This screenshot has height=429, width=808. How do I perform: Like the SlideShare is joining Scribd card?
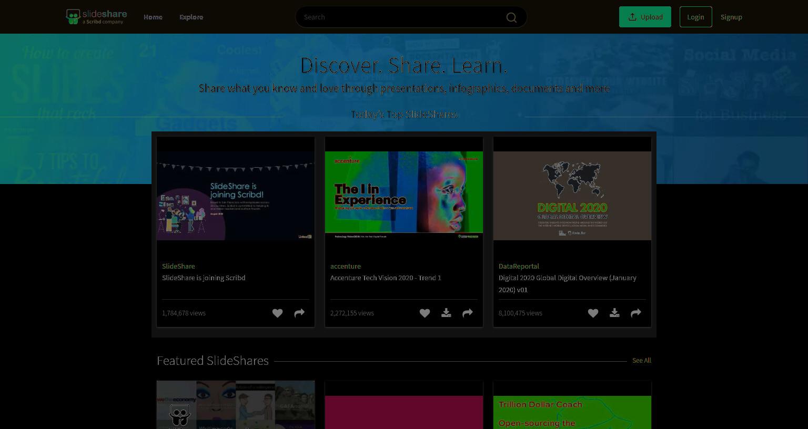(x=277, y=313)
